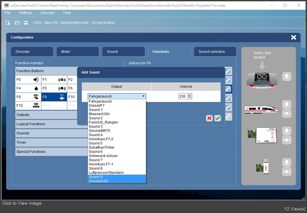
Task: Click the Volume column header
Action: tap(186, 87)
